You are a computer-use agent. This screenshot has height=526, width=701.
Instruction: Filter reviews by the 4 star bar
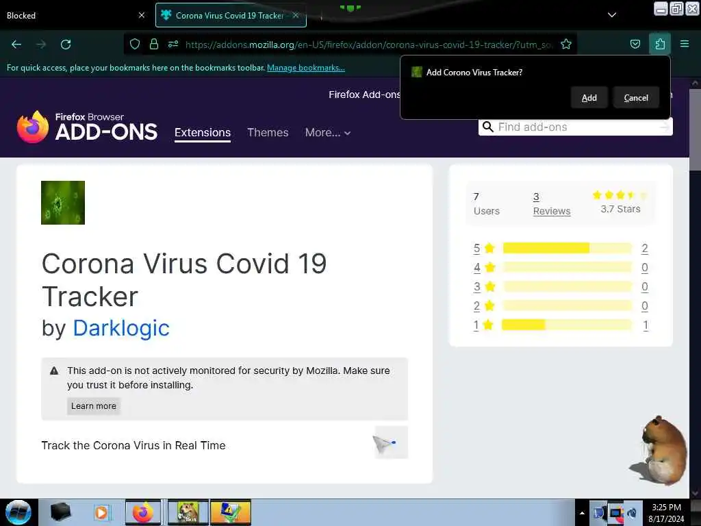[x=567, y=267]
